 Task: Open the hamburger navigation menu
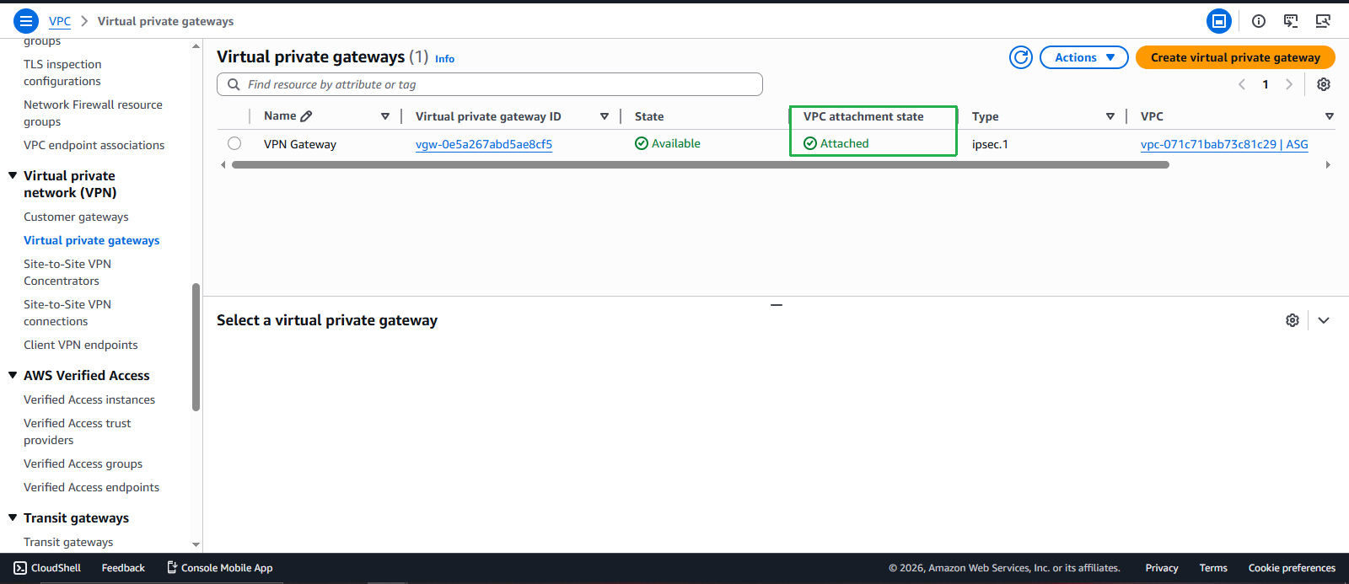pyautogui.click(x=26, y=21)
